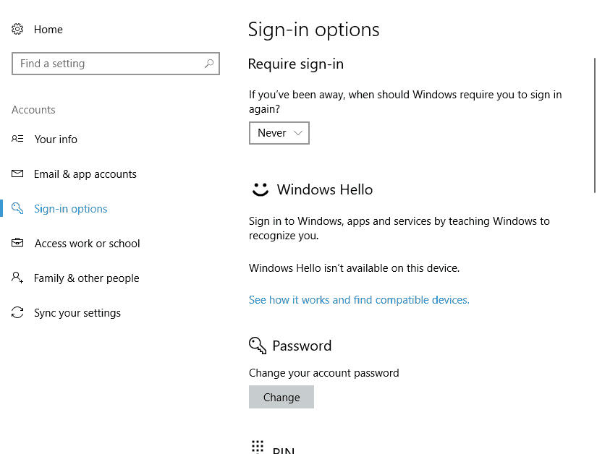Click the Windows Hello smiley face icon
597x454 pixels.
point(261,189)
